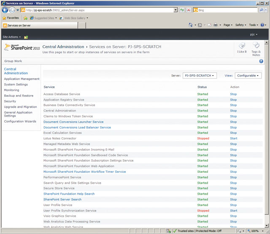Image resolution: width=270 pixels, height=234 pixels.
Task: Open the View Configurable dropdown
Action: pyautogui.click(x=248, y=76)
